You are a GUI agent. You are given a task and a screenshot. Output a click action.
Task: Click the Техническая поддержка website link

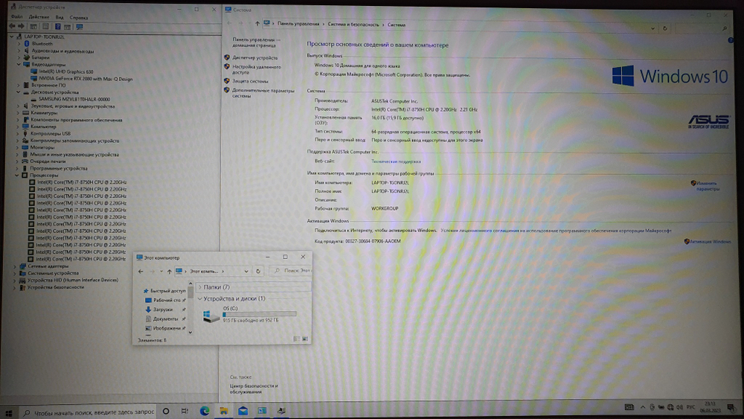pos(396,161)
